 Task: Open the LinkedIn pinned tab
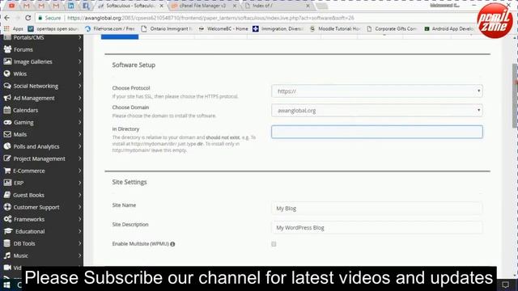70,6
